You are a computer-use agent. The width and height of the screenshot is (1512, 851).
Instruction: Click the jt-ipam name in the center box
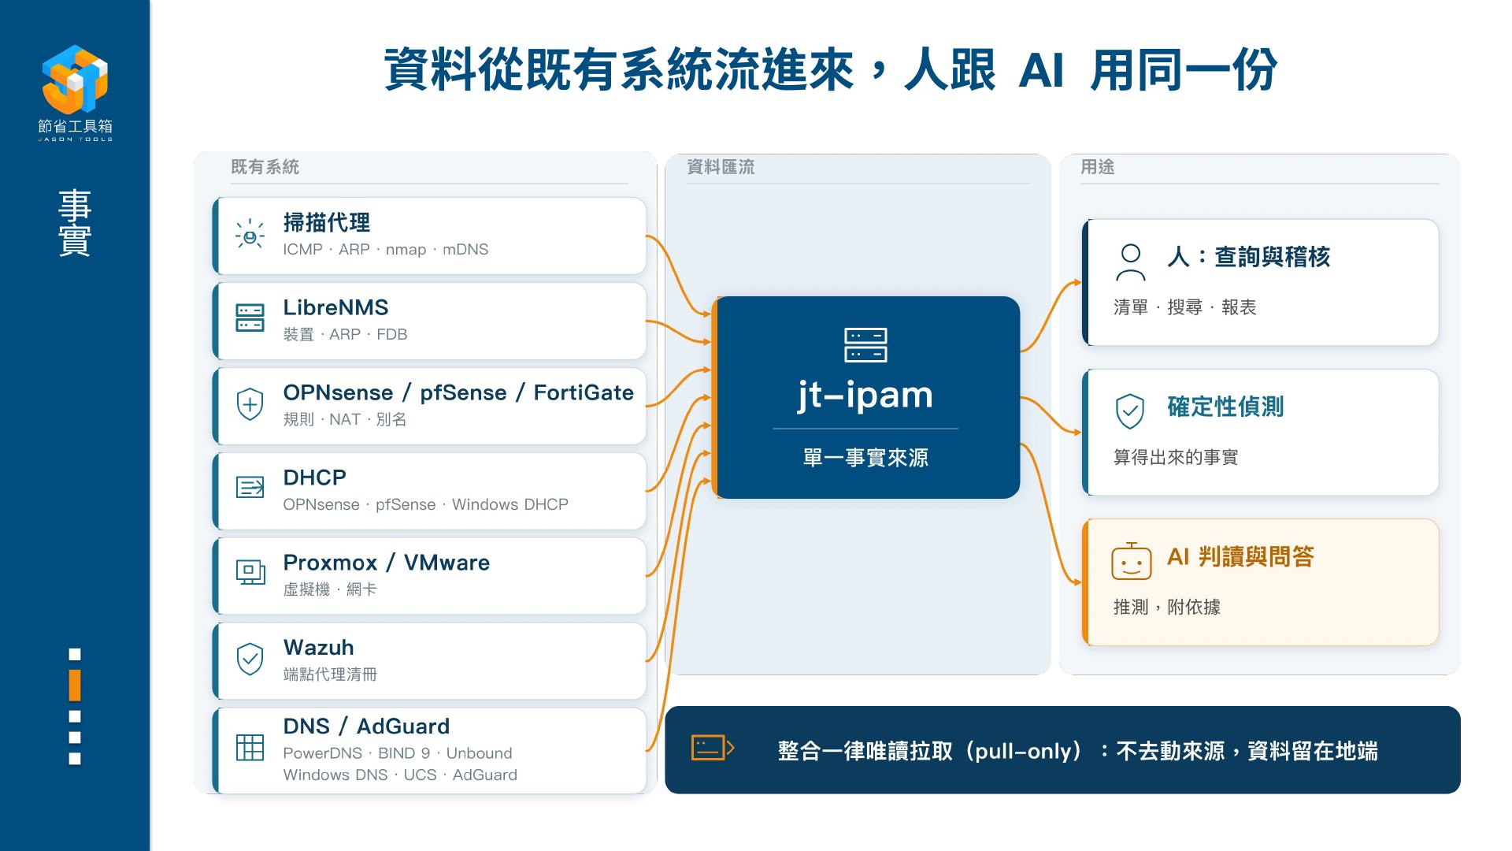click(865, 395)
